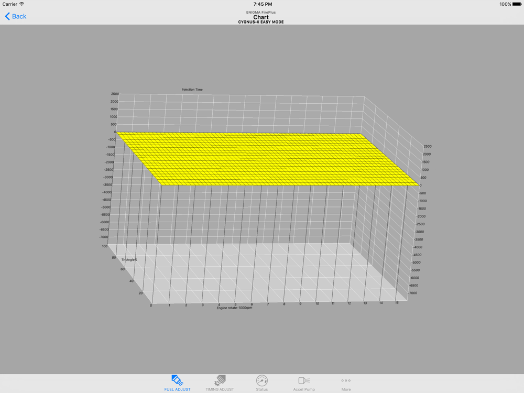The image size is (524, 393).
Task: Tap the "ENIGMA FirePlus" header text
Action: (x=261, y=12)
